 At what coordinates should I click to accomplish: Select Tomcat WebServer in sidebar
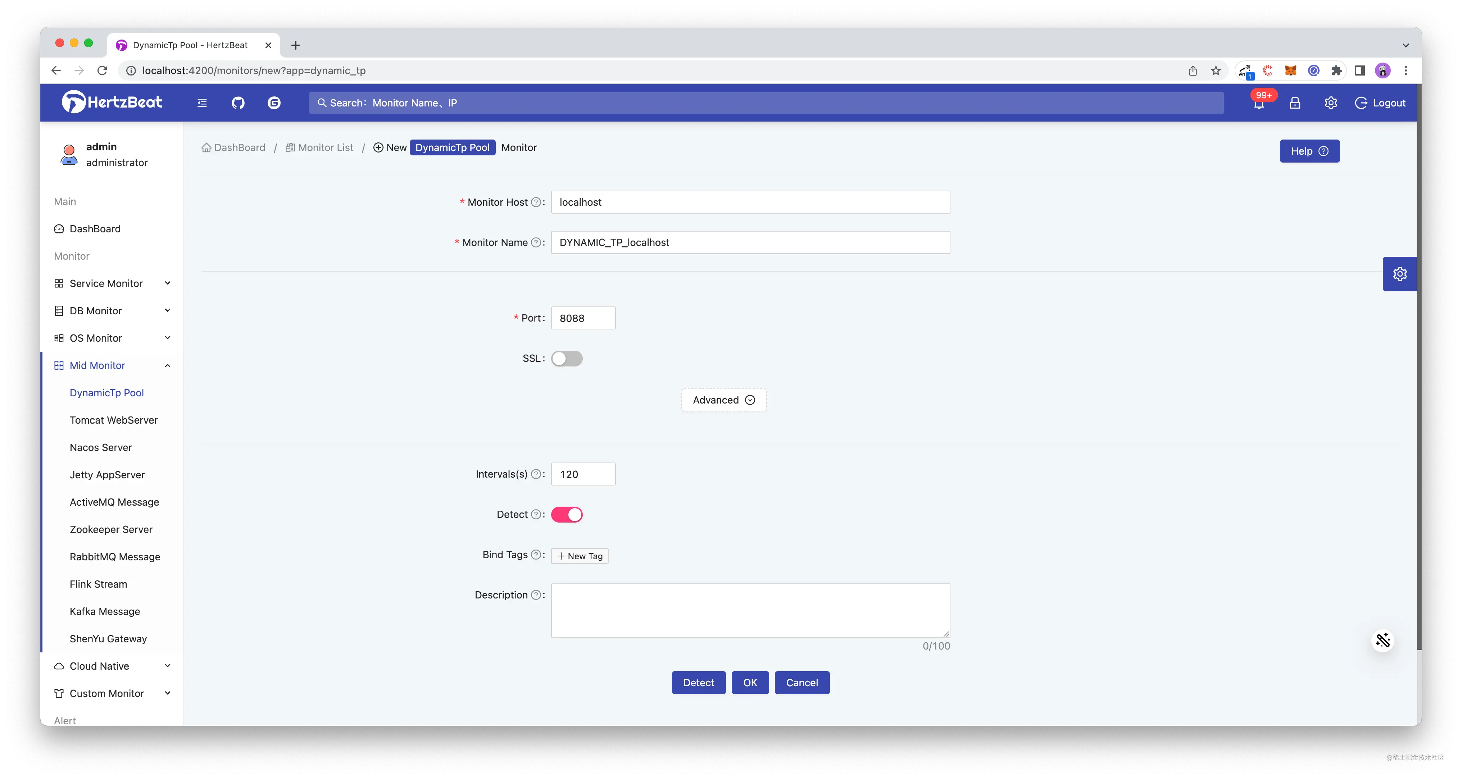pyautogui.click(x=114, y=420)
